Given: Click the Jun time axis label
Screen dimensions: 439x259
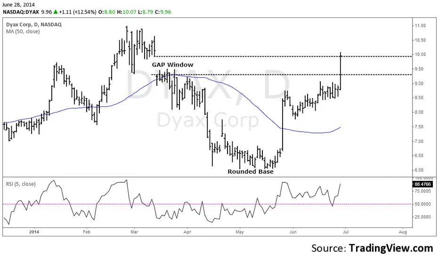Looking at the screenshot, I should [x=293, y=232].
